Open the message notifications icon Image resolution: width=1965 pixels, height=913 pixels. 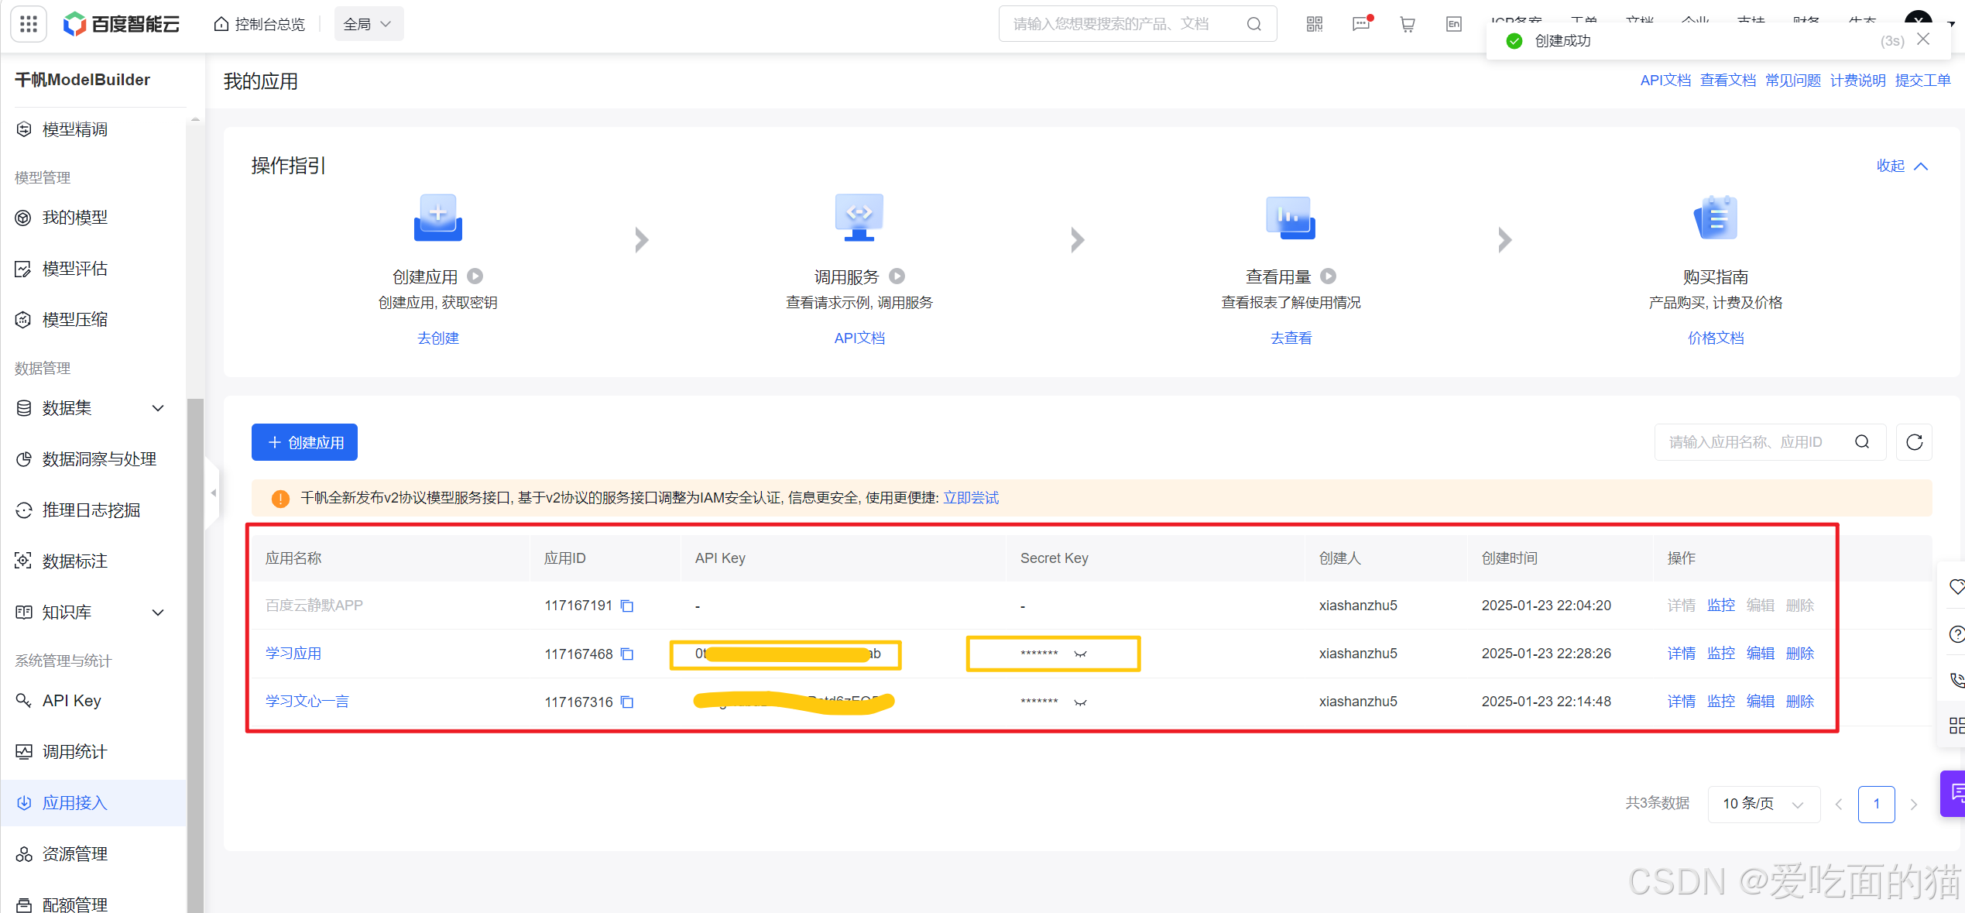pos(1360,24)
